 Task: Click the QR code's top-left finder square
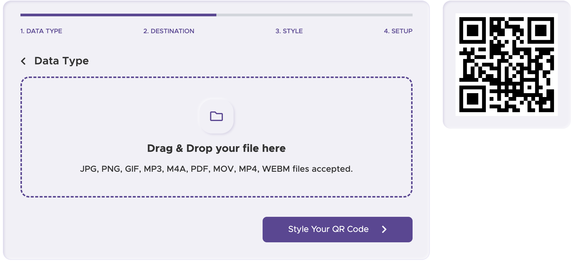coord(472,30)
